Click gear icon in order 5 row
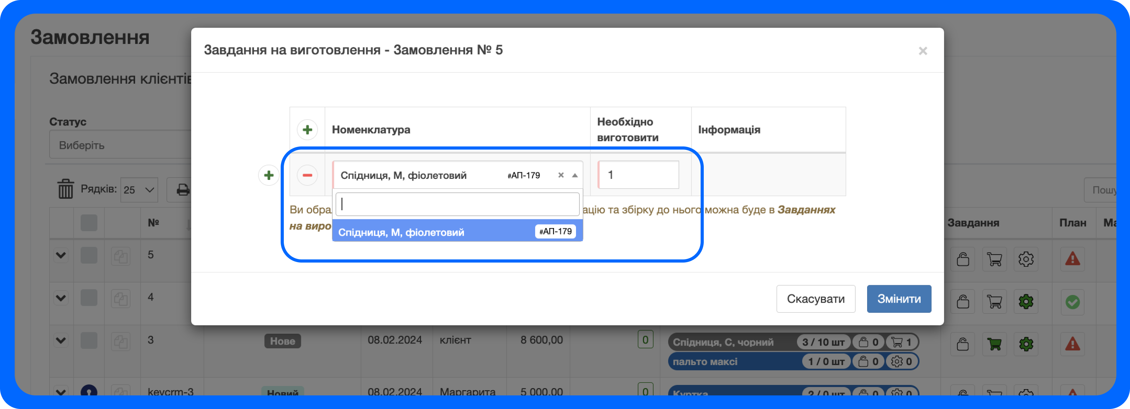This screenshot has height=409, width=1130. click(1026, 259)
